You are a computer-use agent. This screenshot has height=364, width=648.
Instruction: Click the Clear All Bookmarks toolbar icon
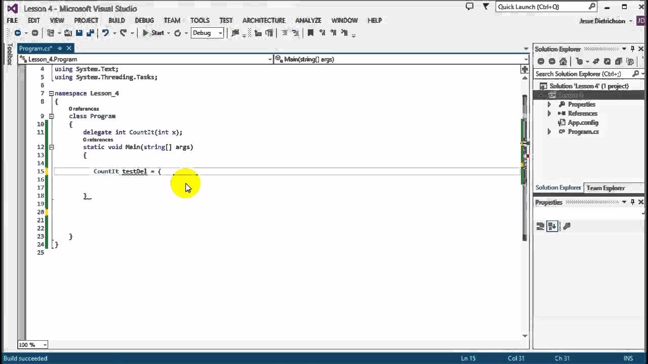[344, 33]
